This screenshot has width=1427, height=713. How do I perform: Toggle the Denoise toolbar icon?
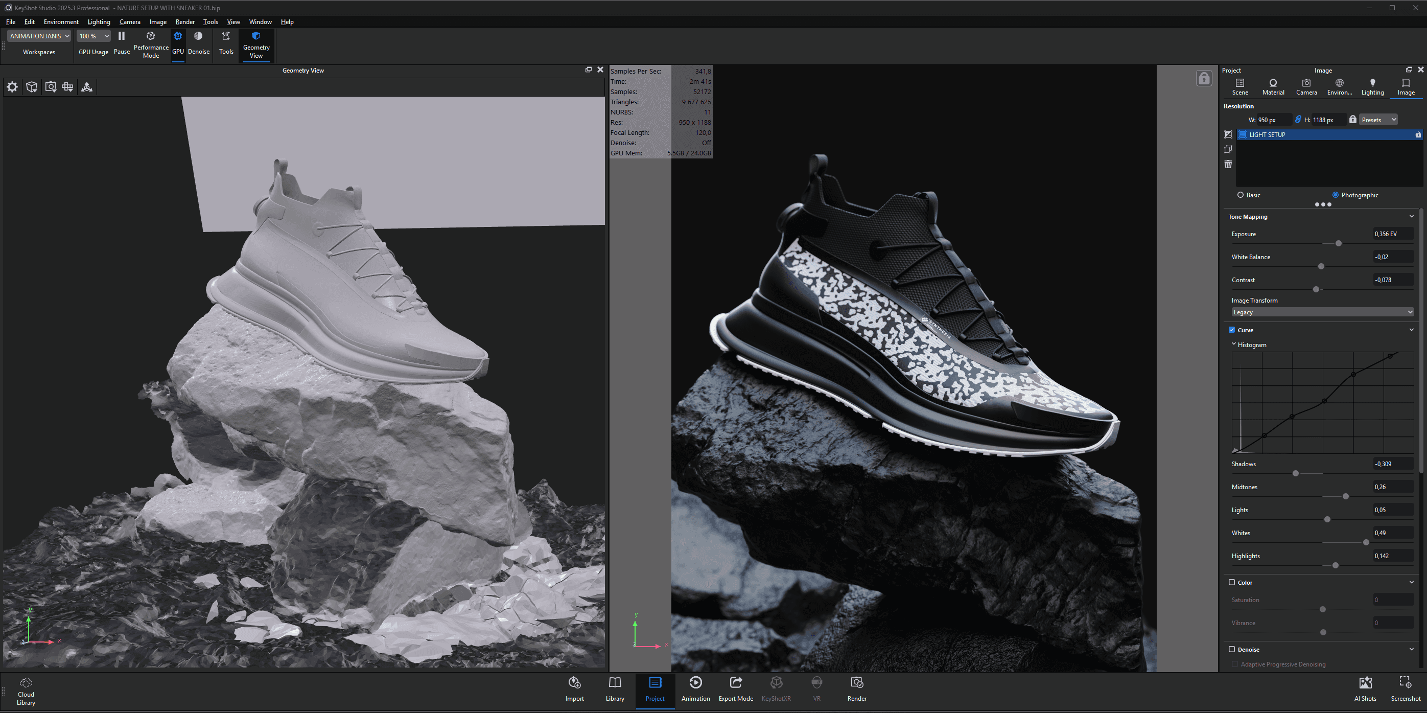[198, 37]
